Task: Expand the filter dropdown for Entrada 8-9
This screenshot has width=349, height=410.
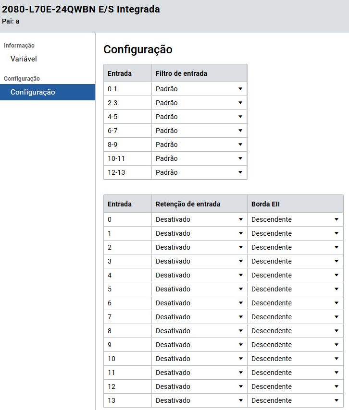Action: (x=199, y=145)
